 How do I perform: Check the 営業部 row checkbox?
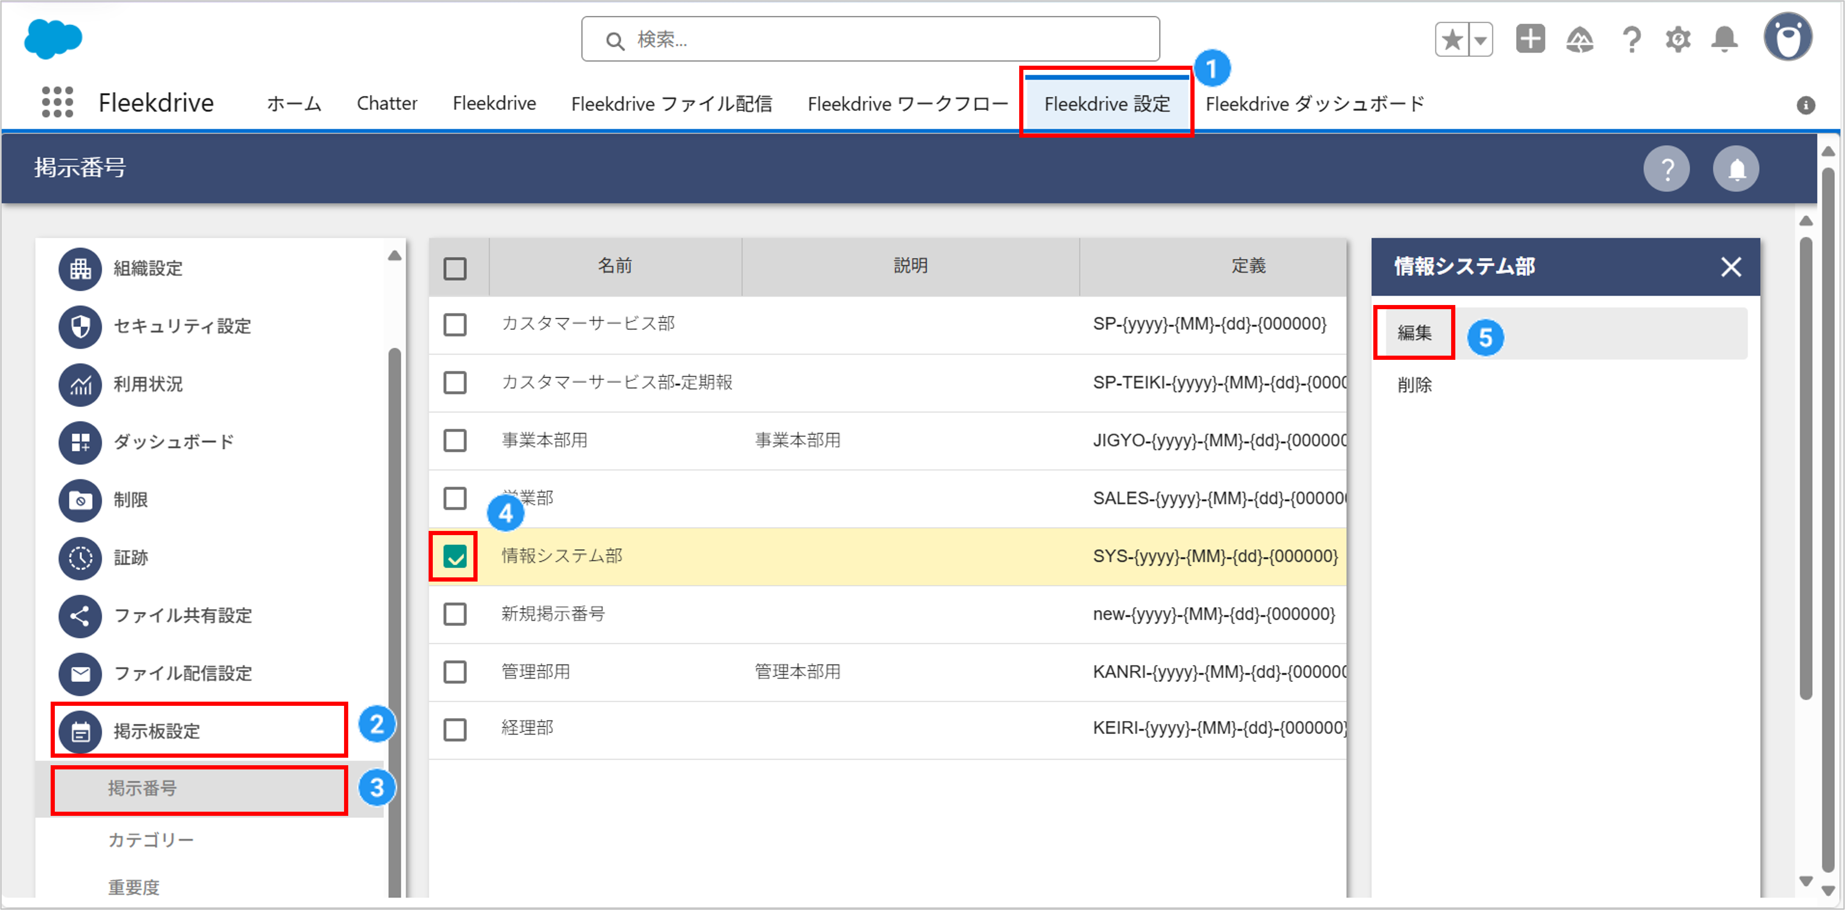tap(455, 498)
